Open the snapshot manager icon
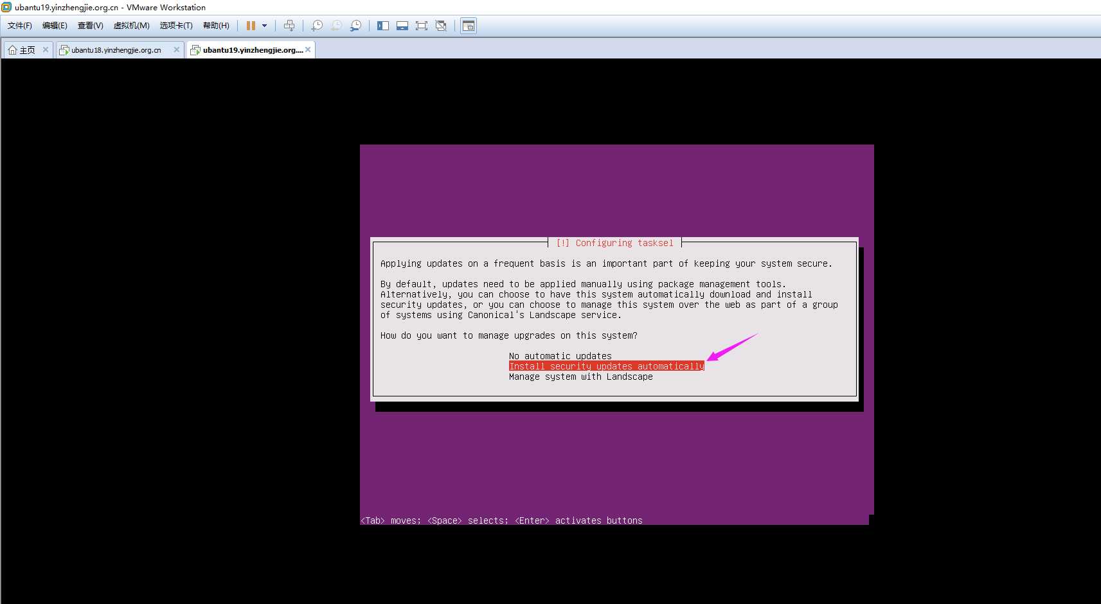Screen dimensions: 1101x604 355,26
